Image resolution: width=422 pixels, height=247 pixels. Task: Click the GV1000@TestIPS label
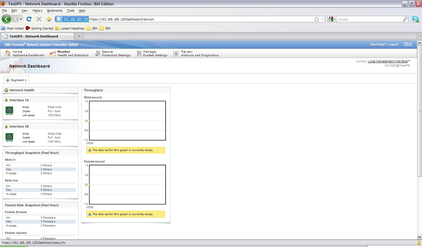click(397, 65)
